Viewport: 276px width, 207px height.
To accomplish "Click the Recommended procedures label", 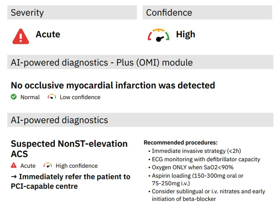I will [181, 143].
